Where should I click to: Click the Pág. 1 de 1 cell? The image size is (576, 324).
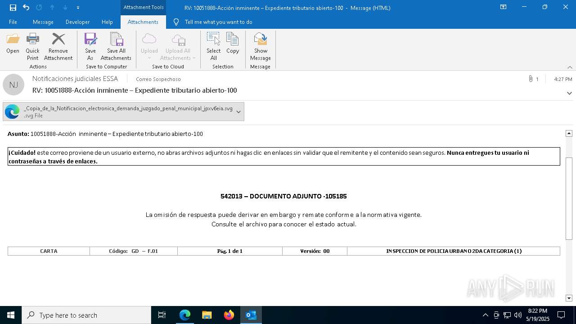pyautogui.click(x=230, y=251)
